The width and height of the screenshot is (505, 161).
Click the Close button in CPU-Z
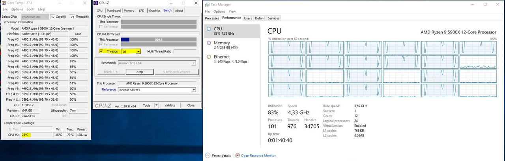(191, 105)
